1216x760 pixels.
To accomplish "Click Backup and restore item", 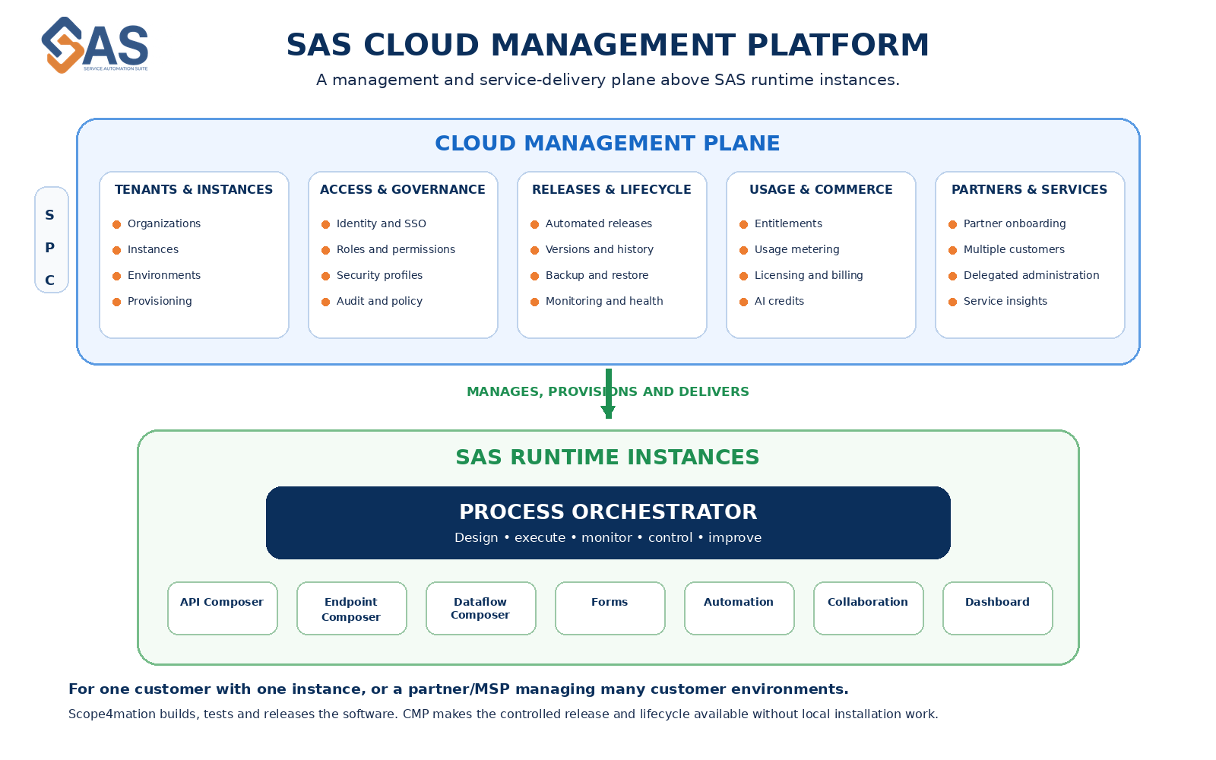I will click(590, 275).
